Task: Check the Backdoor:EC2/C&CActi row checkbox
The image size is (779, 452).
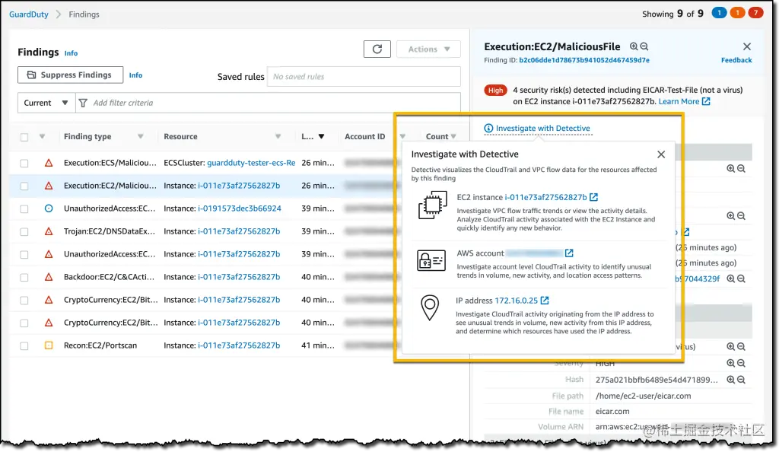Action: (24, 278)
